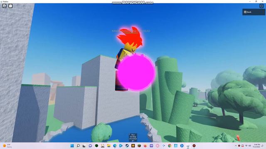Open the Bandicam recorder taskbar icon
The width and height of the screenshot is (266, 149).
point(194,146)
